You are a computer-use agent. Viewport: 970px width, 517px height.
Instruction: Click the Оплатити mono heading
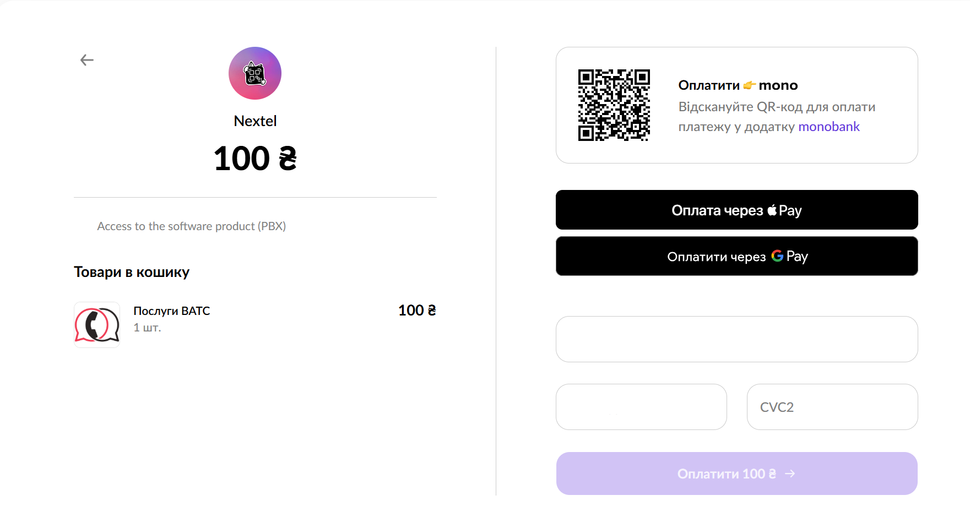point(738,85)
